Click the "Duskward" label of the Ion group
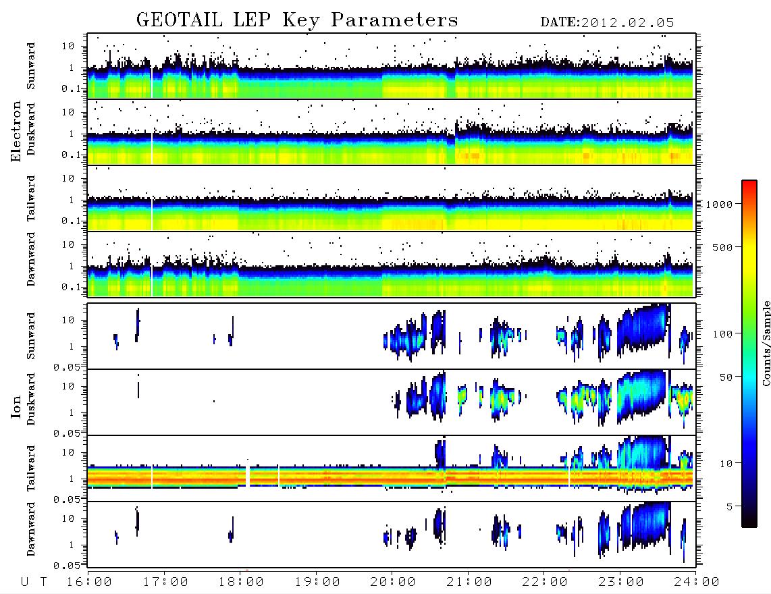 coord(31,399)
